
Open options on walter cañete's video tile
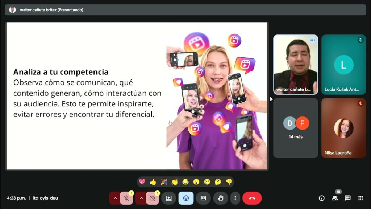click(313, 40)
